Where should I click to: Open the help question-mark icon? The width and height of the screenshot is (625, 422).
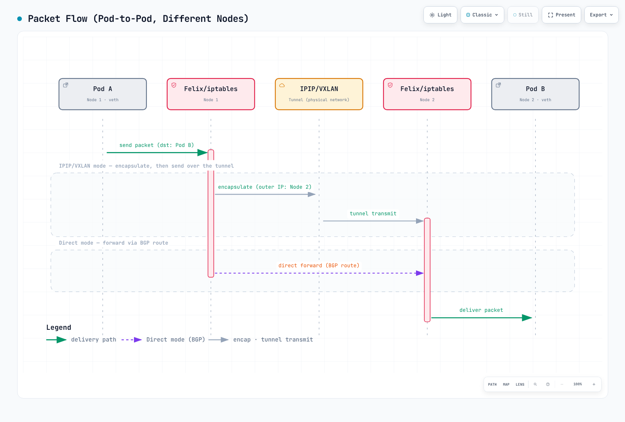pyautogui.click(x=548, y=384)
